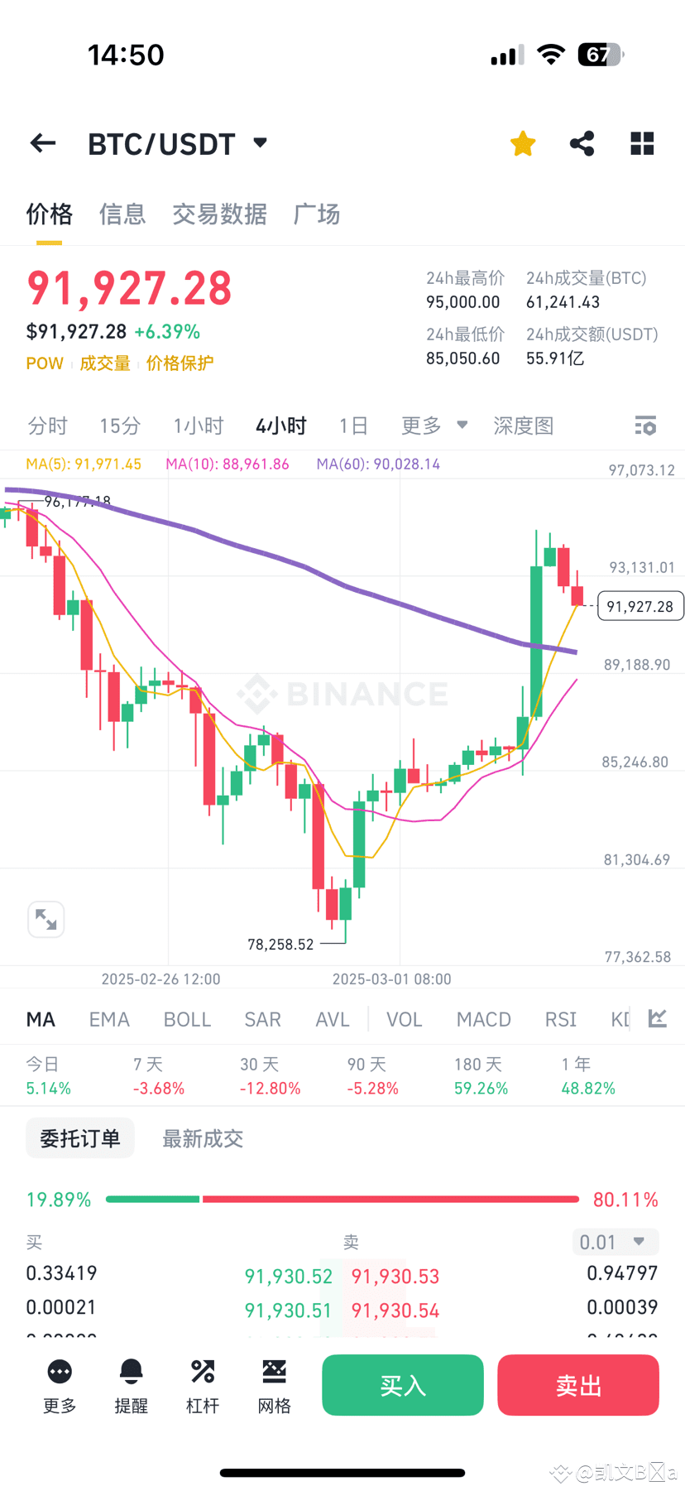This screenshot has width=685, height=1491.
Task: Open the 0.01 price precision dropdown
Action: (615, 1242)
